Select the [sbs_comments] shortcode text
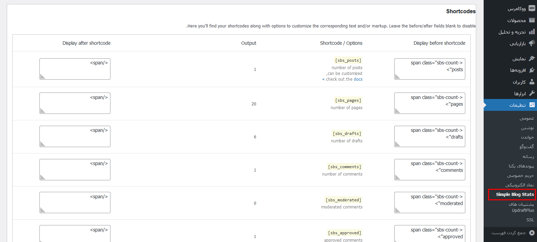The width and height of the screenshot is (537, 242). pyautogui.click(x=344, y=167)
